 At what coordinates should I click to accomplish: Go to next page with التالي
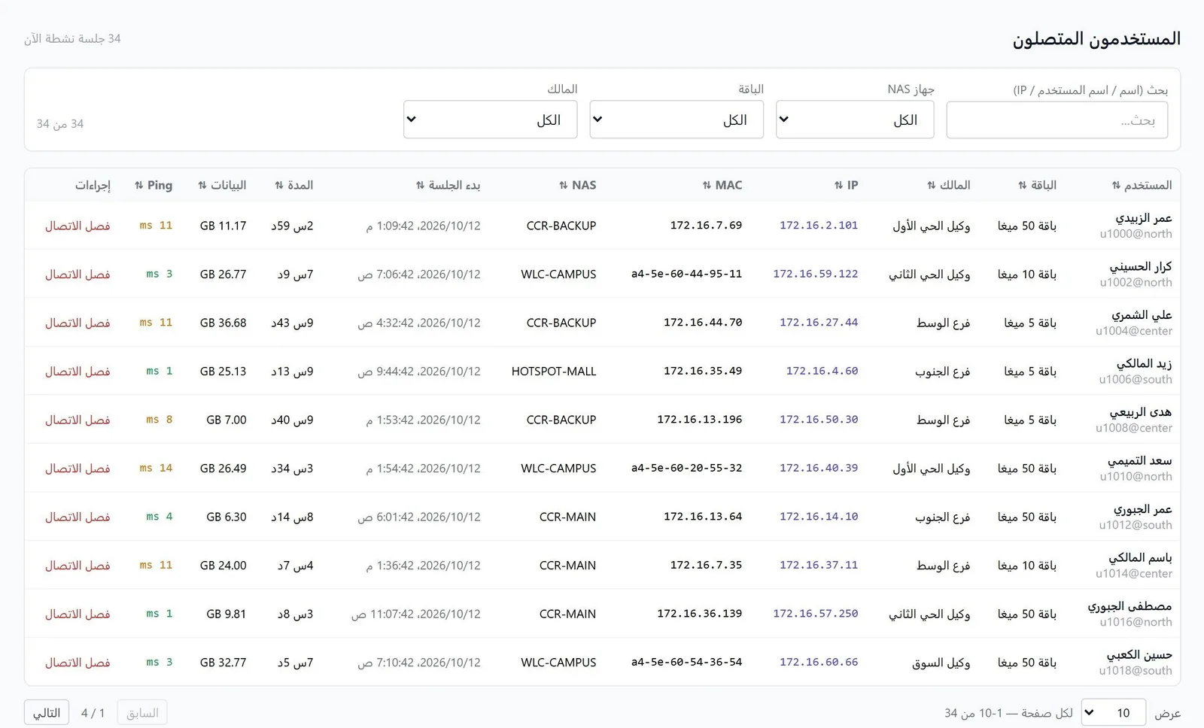point(47,712)
